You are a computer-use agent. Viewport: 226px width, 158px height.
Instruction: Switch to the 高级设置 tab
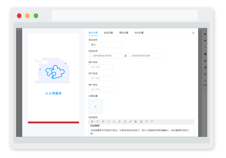[x=124, y=33]
